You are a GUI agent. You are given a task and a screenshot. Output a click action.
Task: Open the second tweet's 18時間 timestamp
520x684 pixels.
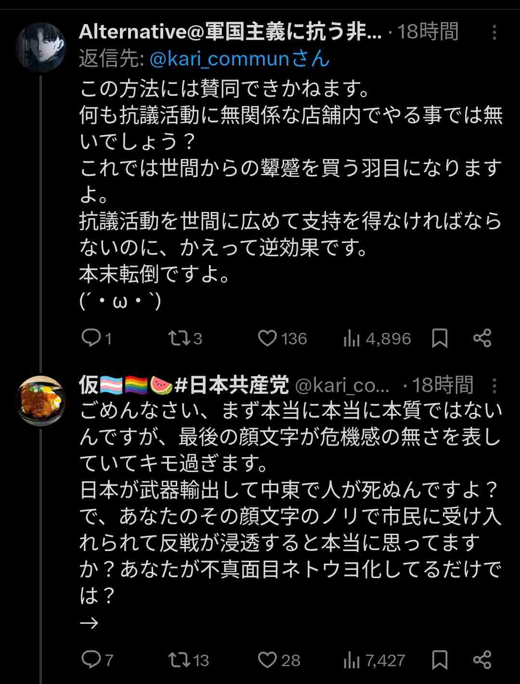click(442, 385)
